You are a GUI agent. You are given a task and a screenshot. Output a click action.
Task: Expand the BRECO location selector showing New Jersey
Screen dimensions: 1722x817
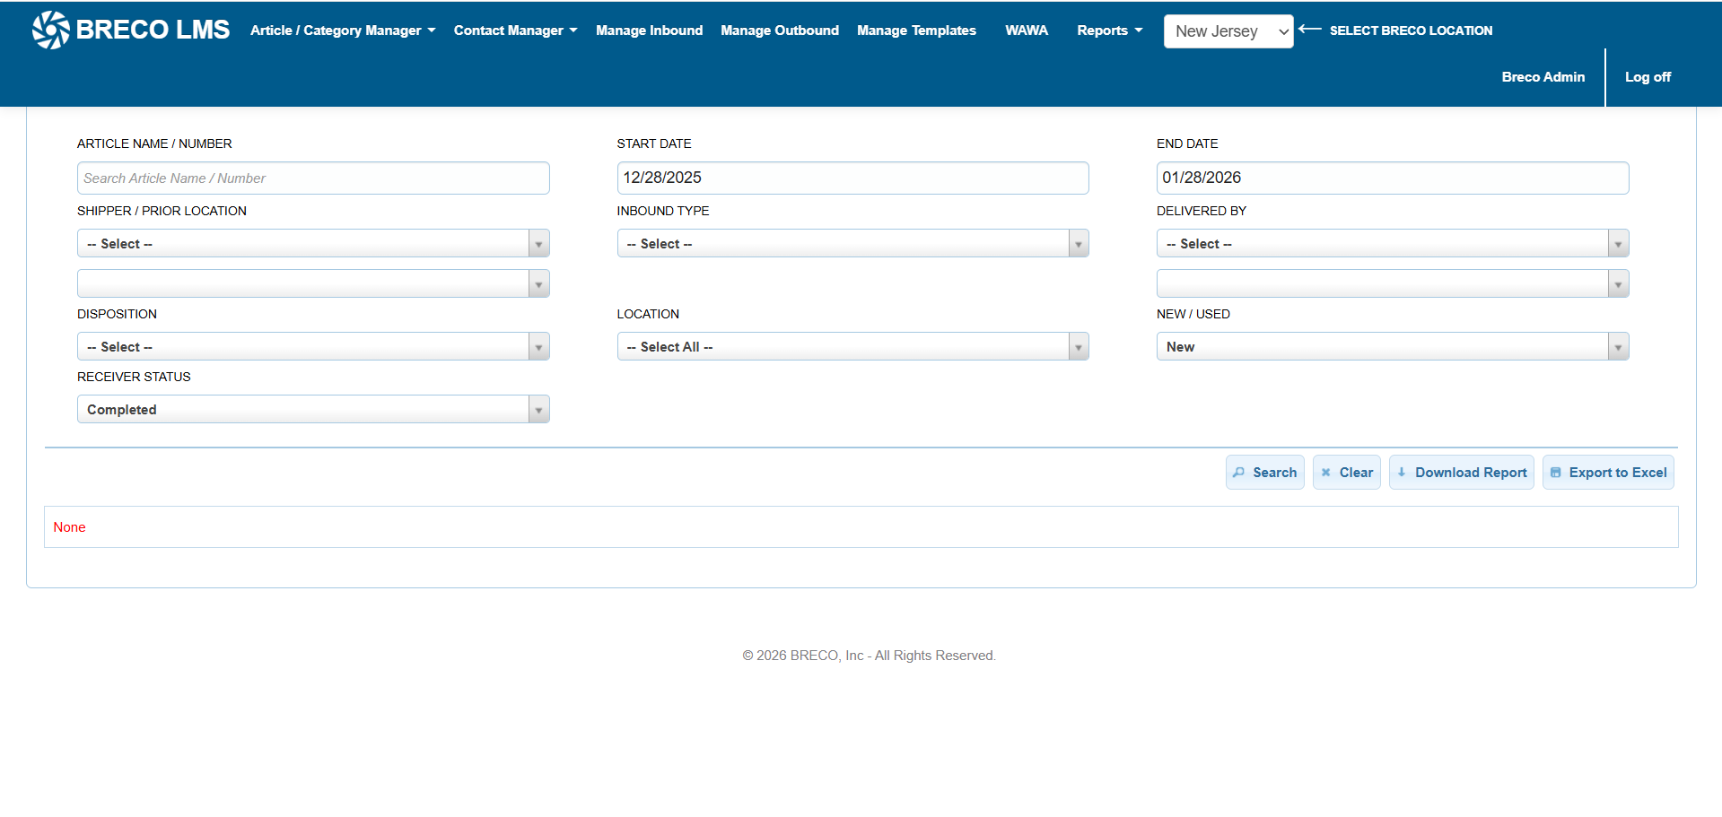click(1228, 31)
